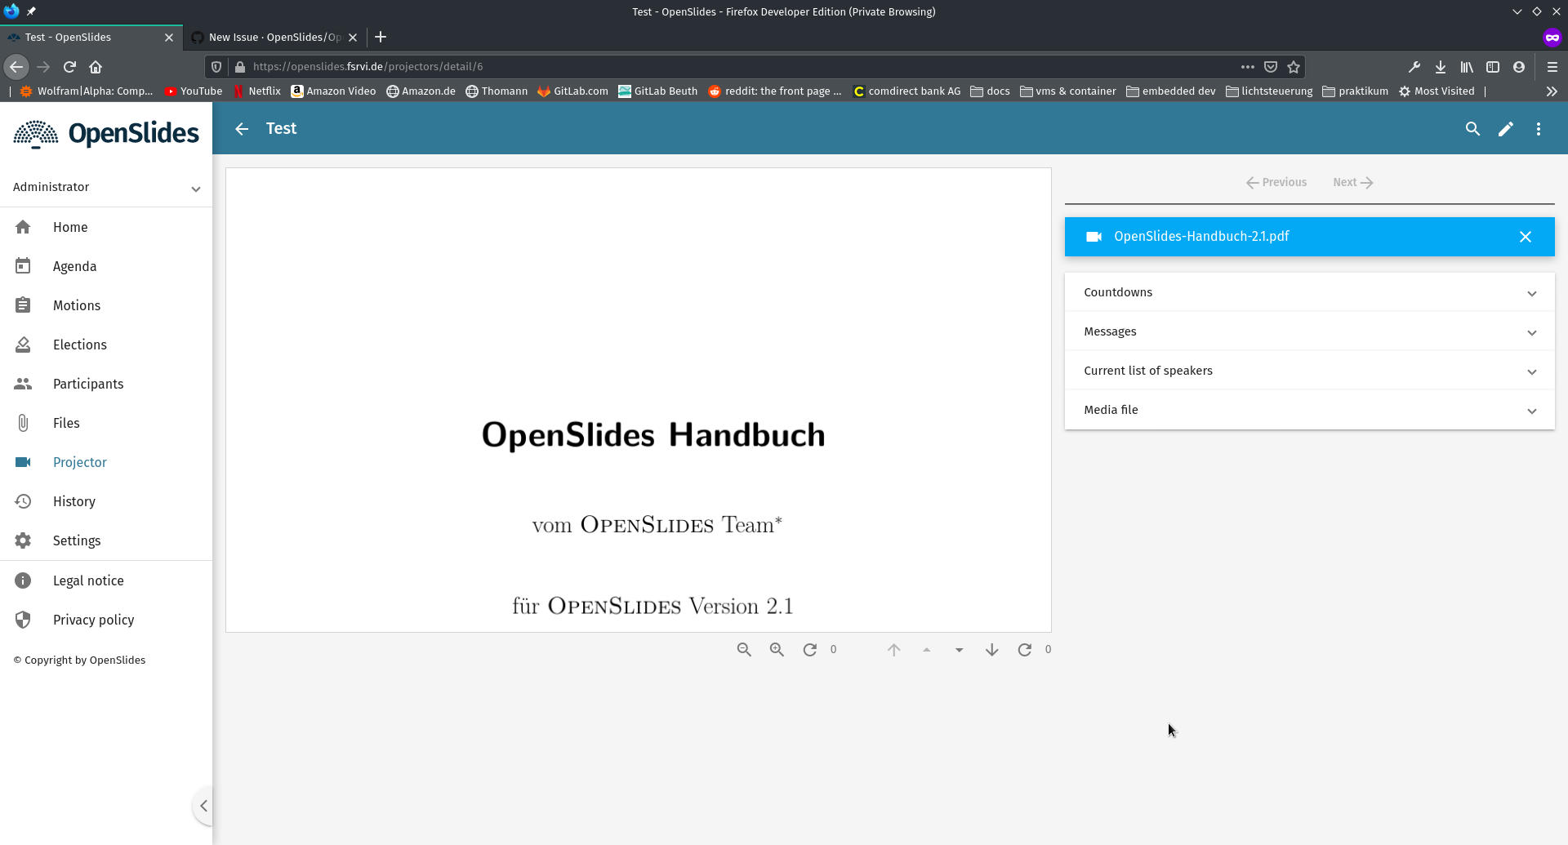Zoom out of the projected PDF
Viewport: 1568px width, 845px height.
coord(744,649)
